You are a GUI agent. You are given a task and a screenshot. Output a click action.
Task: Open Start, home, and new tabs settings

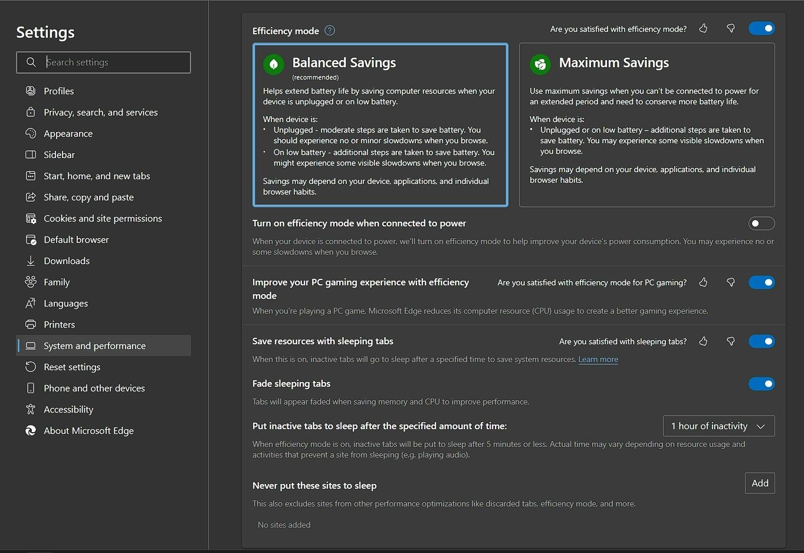[x=104, y=176]
